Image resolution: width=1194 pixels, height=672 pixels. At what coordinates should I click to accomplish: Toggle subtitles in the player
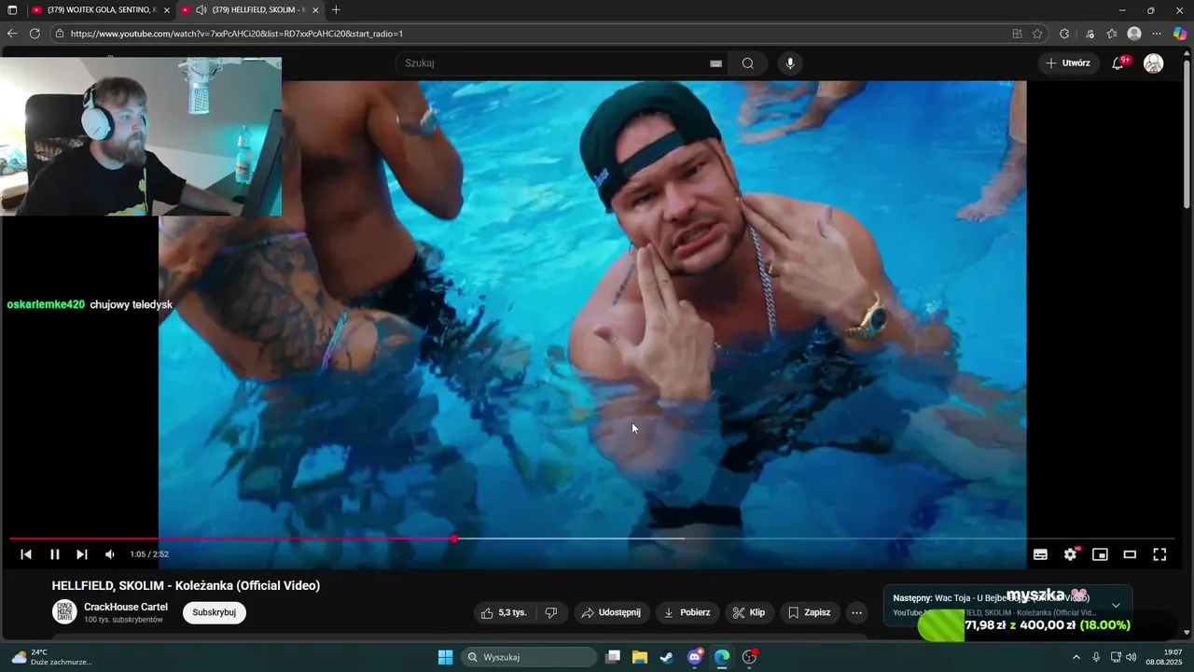click(1040, 554)
